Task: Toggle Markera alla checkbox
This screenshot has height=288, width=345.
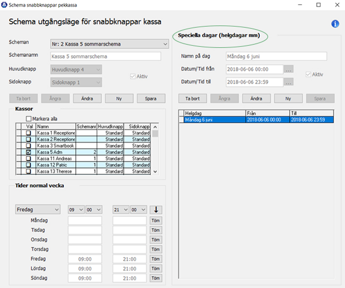Action: pyautogui.click(x=29, y=119)
